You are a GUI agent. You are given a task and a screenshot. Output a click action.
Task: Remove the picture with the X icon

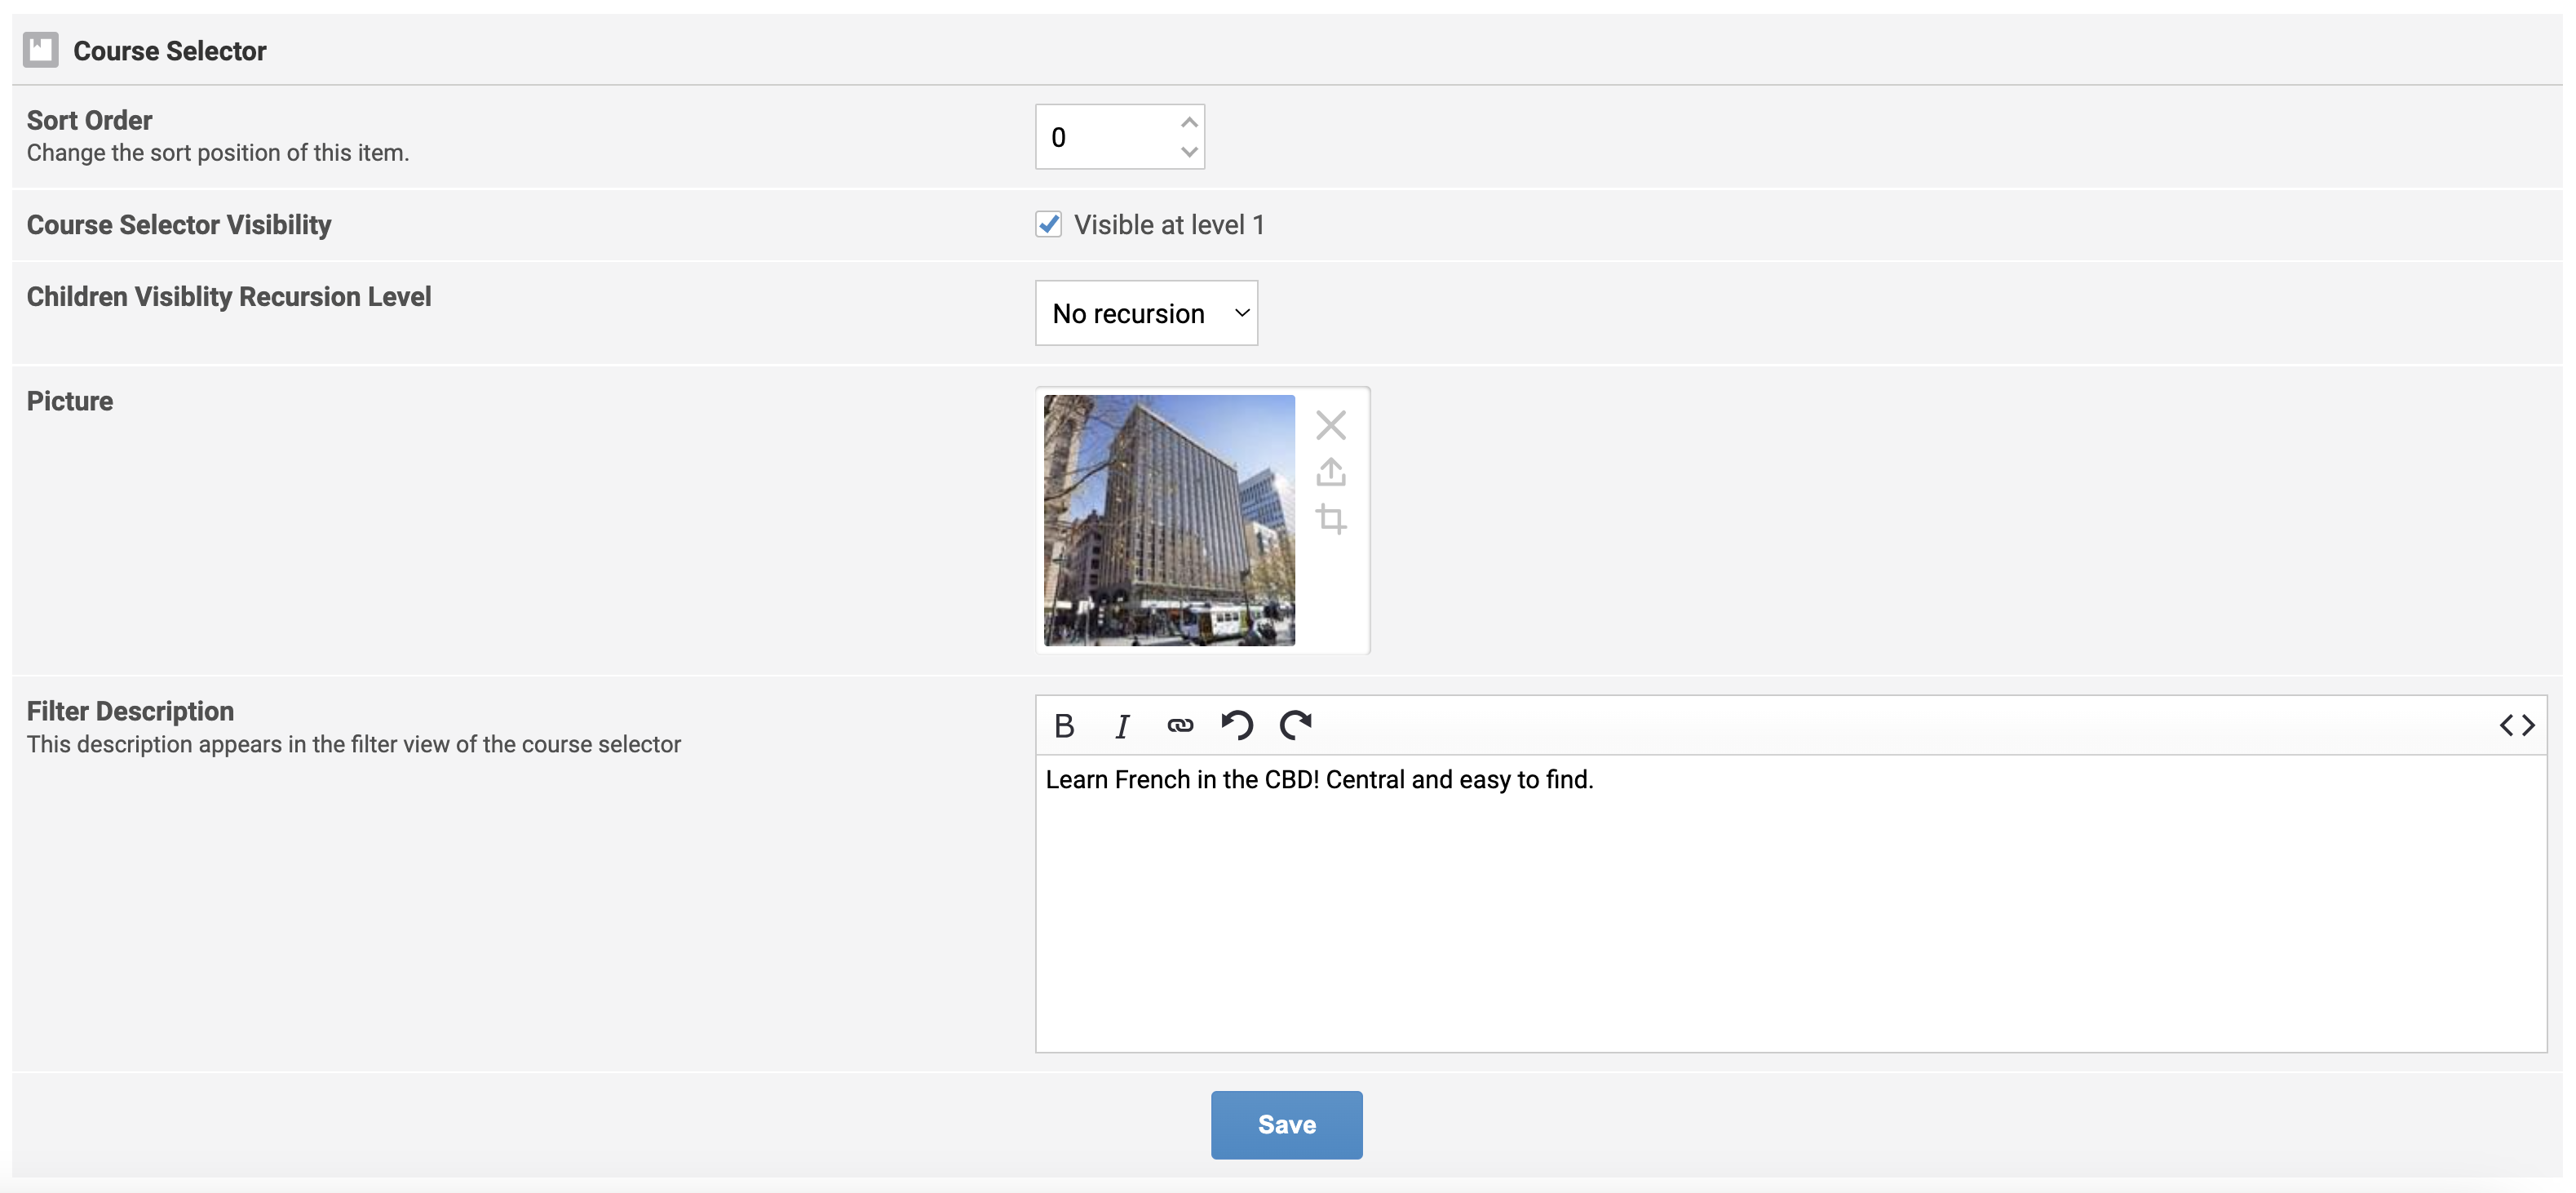[x=1330, y=425]
